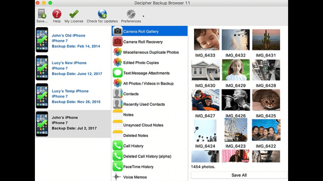Viewport: 323px width, 181px height.
Task: Click the Voice Memos waveform icon
Action: tap(117, 177)
